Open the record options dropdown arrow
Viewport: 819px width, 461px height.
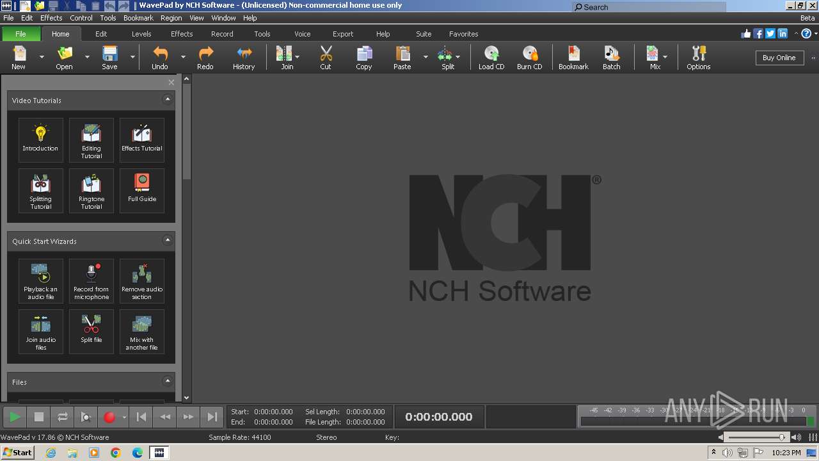(124, 417)
